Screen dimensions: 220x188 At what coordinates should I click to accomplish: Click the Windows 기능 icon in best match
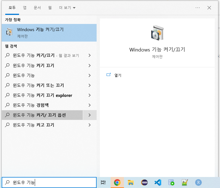pyautogui.click(x=9, y=32)
